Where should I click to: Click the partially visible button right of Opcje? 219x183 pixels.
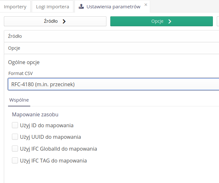pyautogui.click(x=218, y=21)
